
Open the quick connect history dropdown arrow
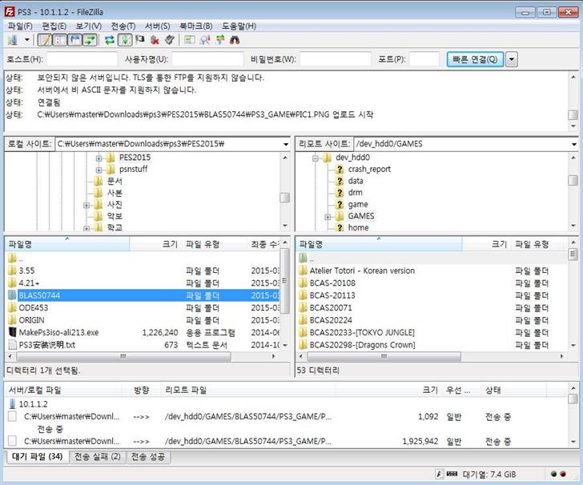pos(512,59)
